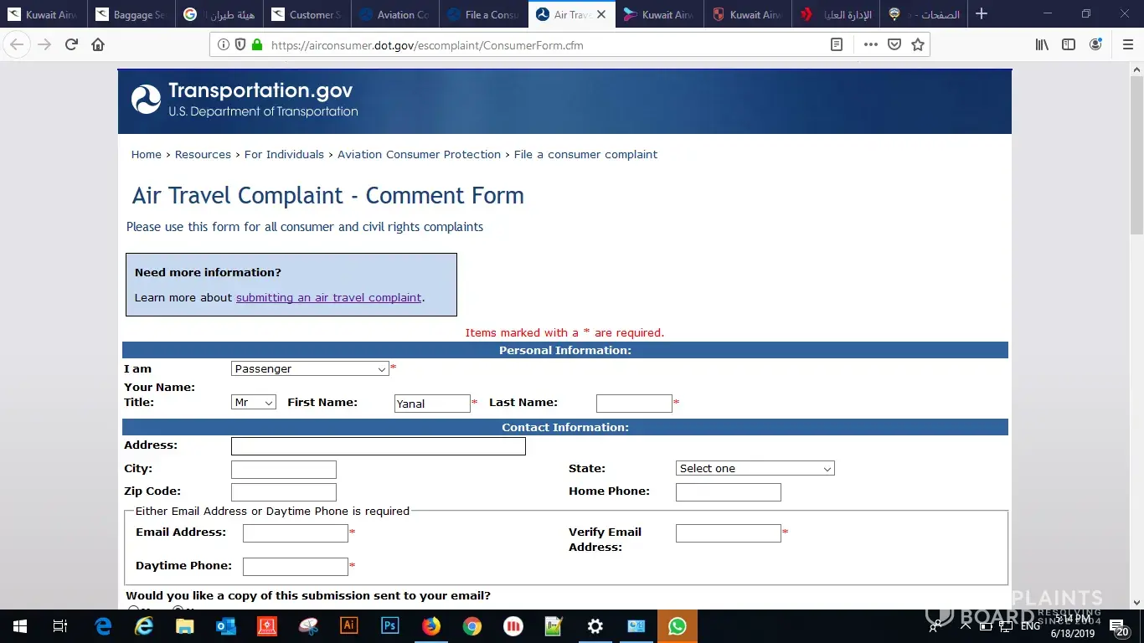Switch to the 'File a Consu' tab

484,14
